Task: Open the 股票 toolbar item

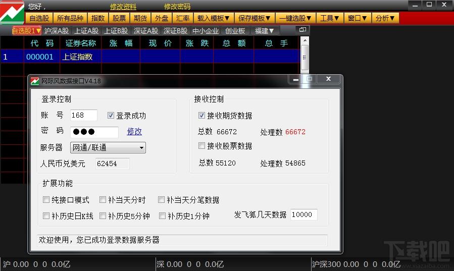Action: (x=119, y=18)
